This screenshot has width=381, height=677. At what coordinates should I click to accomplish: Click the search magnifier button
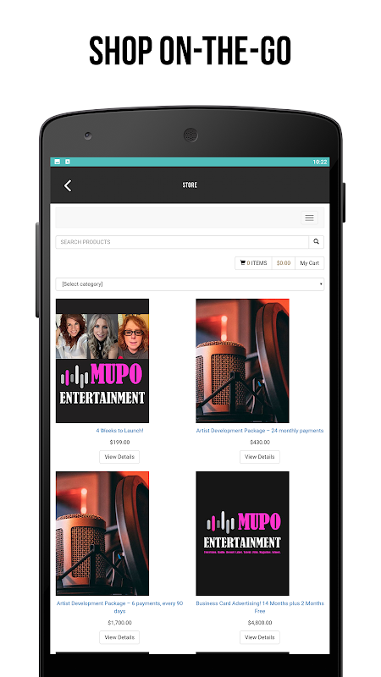316,242
